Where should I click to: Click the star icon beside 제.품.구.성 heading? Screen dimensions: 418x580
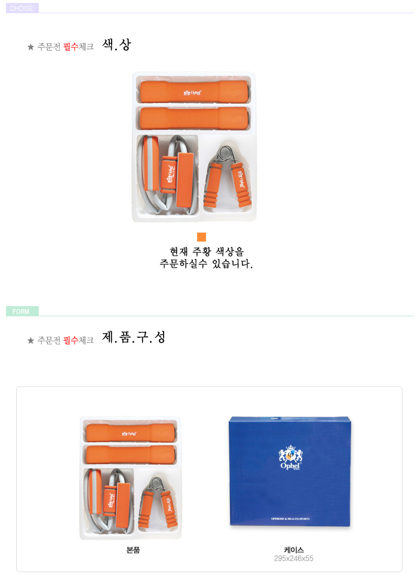[30, 340]
